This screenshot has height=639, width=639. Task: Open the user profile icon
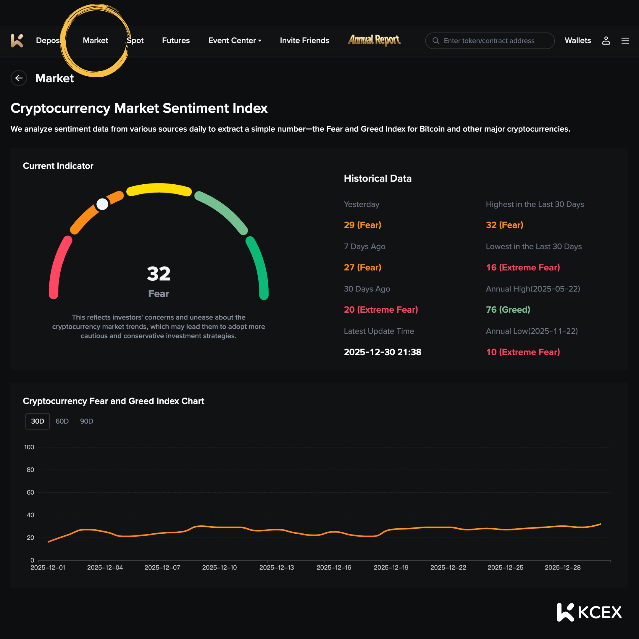[606, 41]
